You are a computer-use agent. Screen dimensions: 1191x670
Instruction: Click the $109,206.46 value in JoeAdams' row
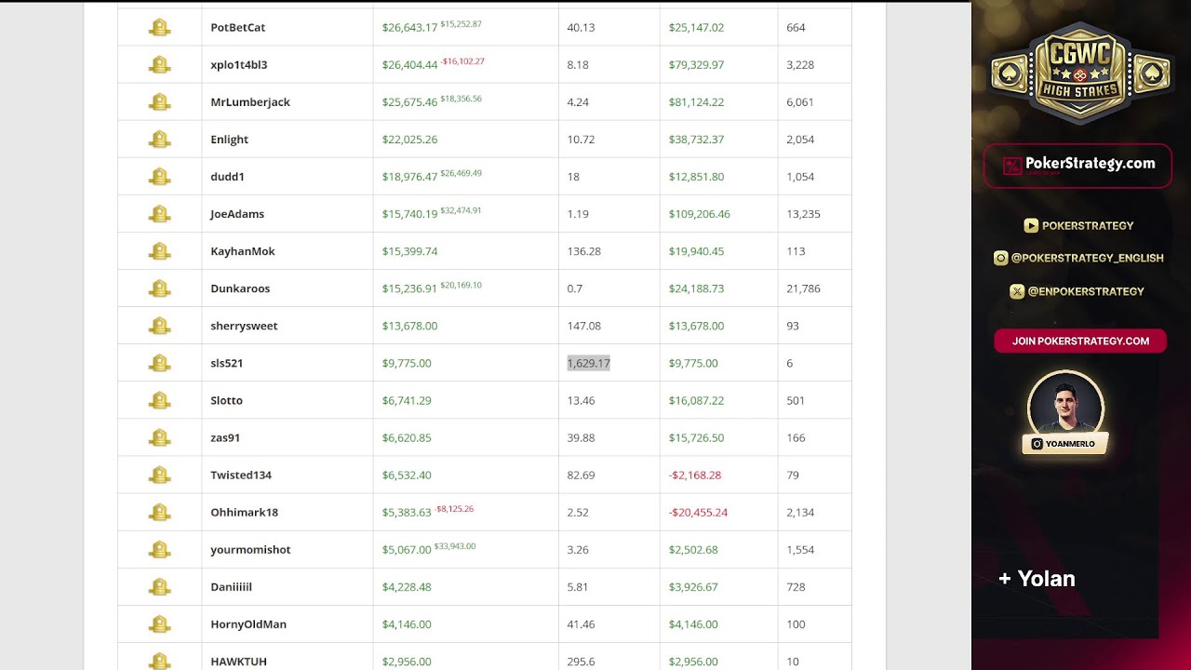(x=700, y=214)
